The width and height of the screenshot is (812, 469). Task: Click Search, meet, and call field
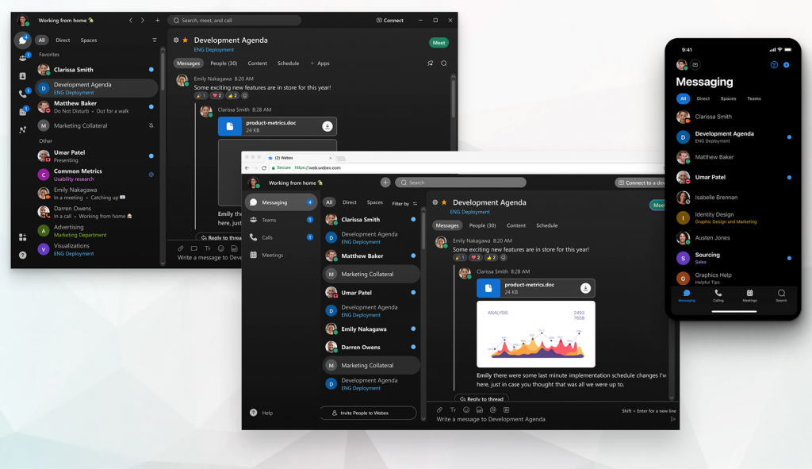235,20
